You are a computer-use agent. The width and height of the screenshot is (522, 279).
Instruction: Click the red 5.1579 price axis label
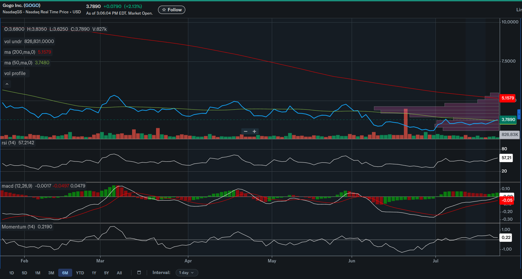(x=508, y=98)
